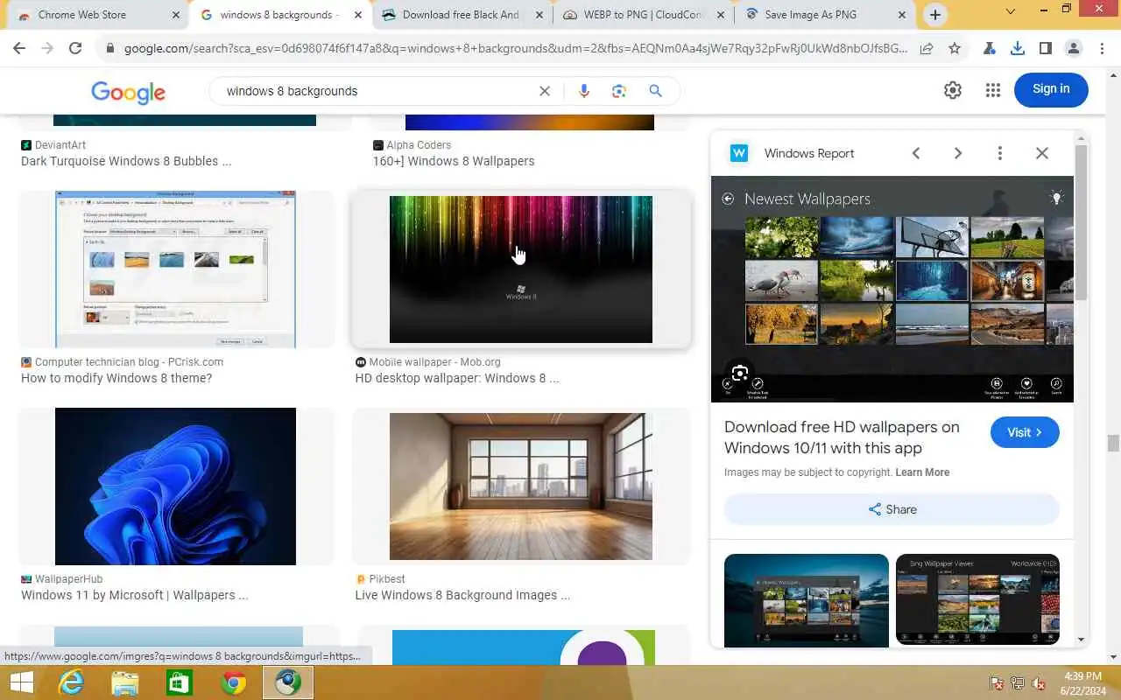Open Download free HD wallpapers title
This screenshot has height=700, width=1121.
pos(842,437)
